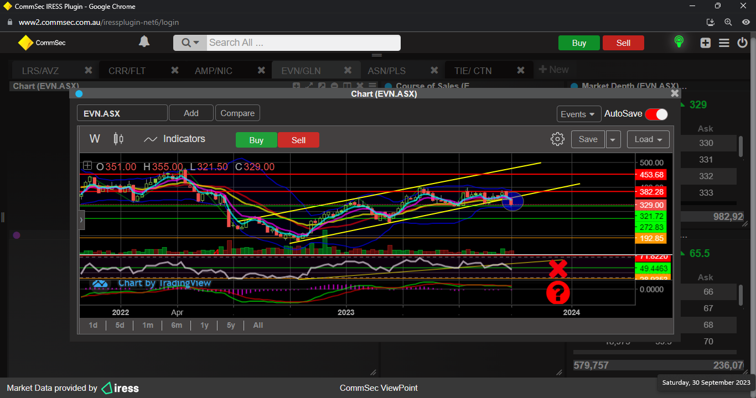Click the purple link dot in the lower-left panel
Screen dimensions: 756x398
tap(17, 235)
